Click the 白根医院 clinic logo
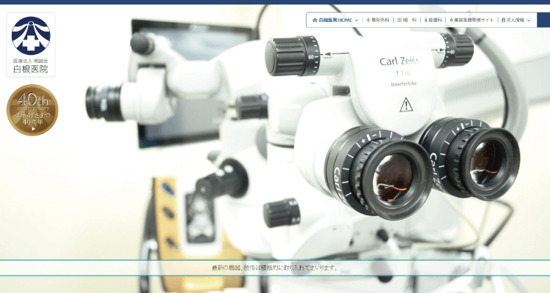550x293 pixels. point(31,45)
